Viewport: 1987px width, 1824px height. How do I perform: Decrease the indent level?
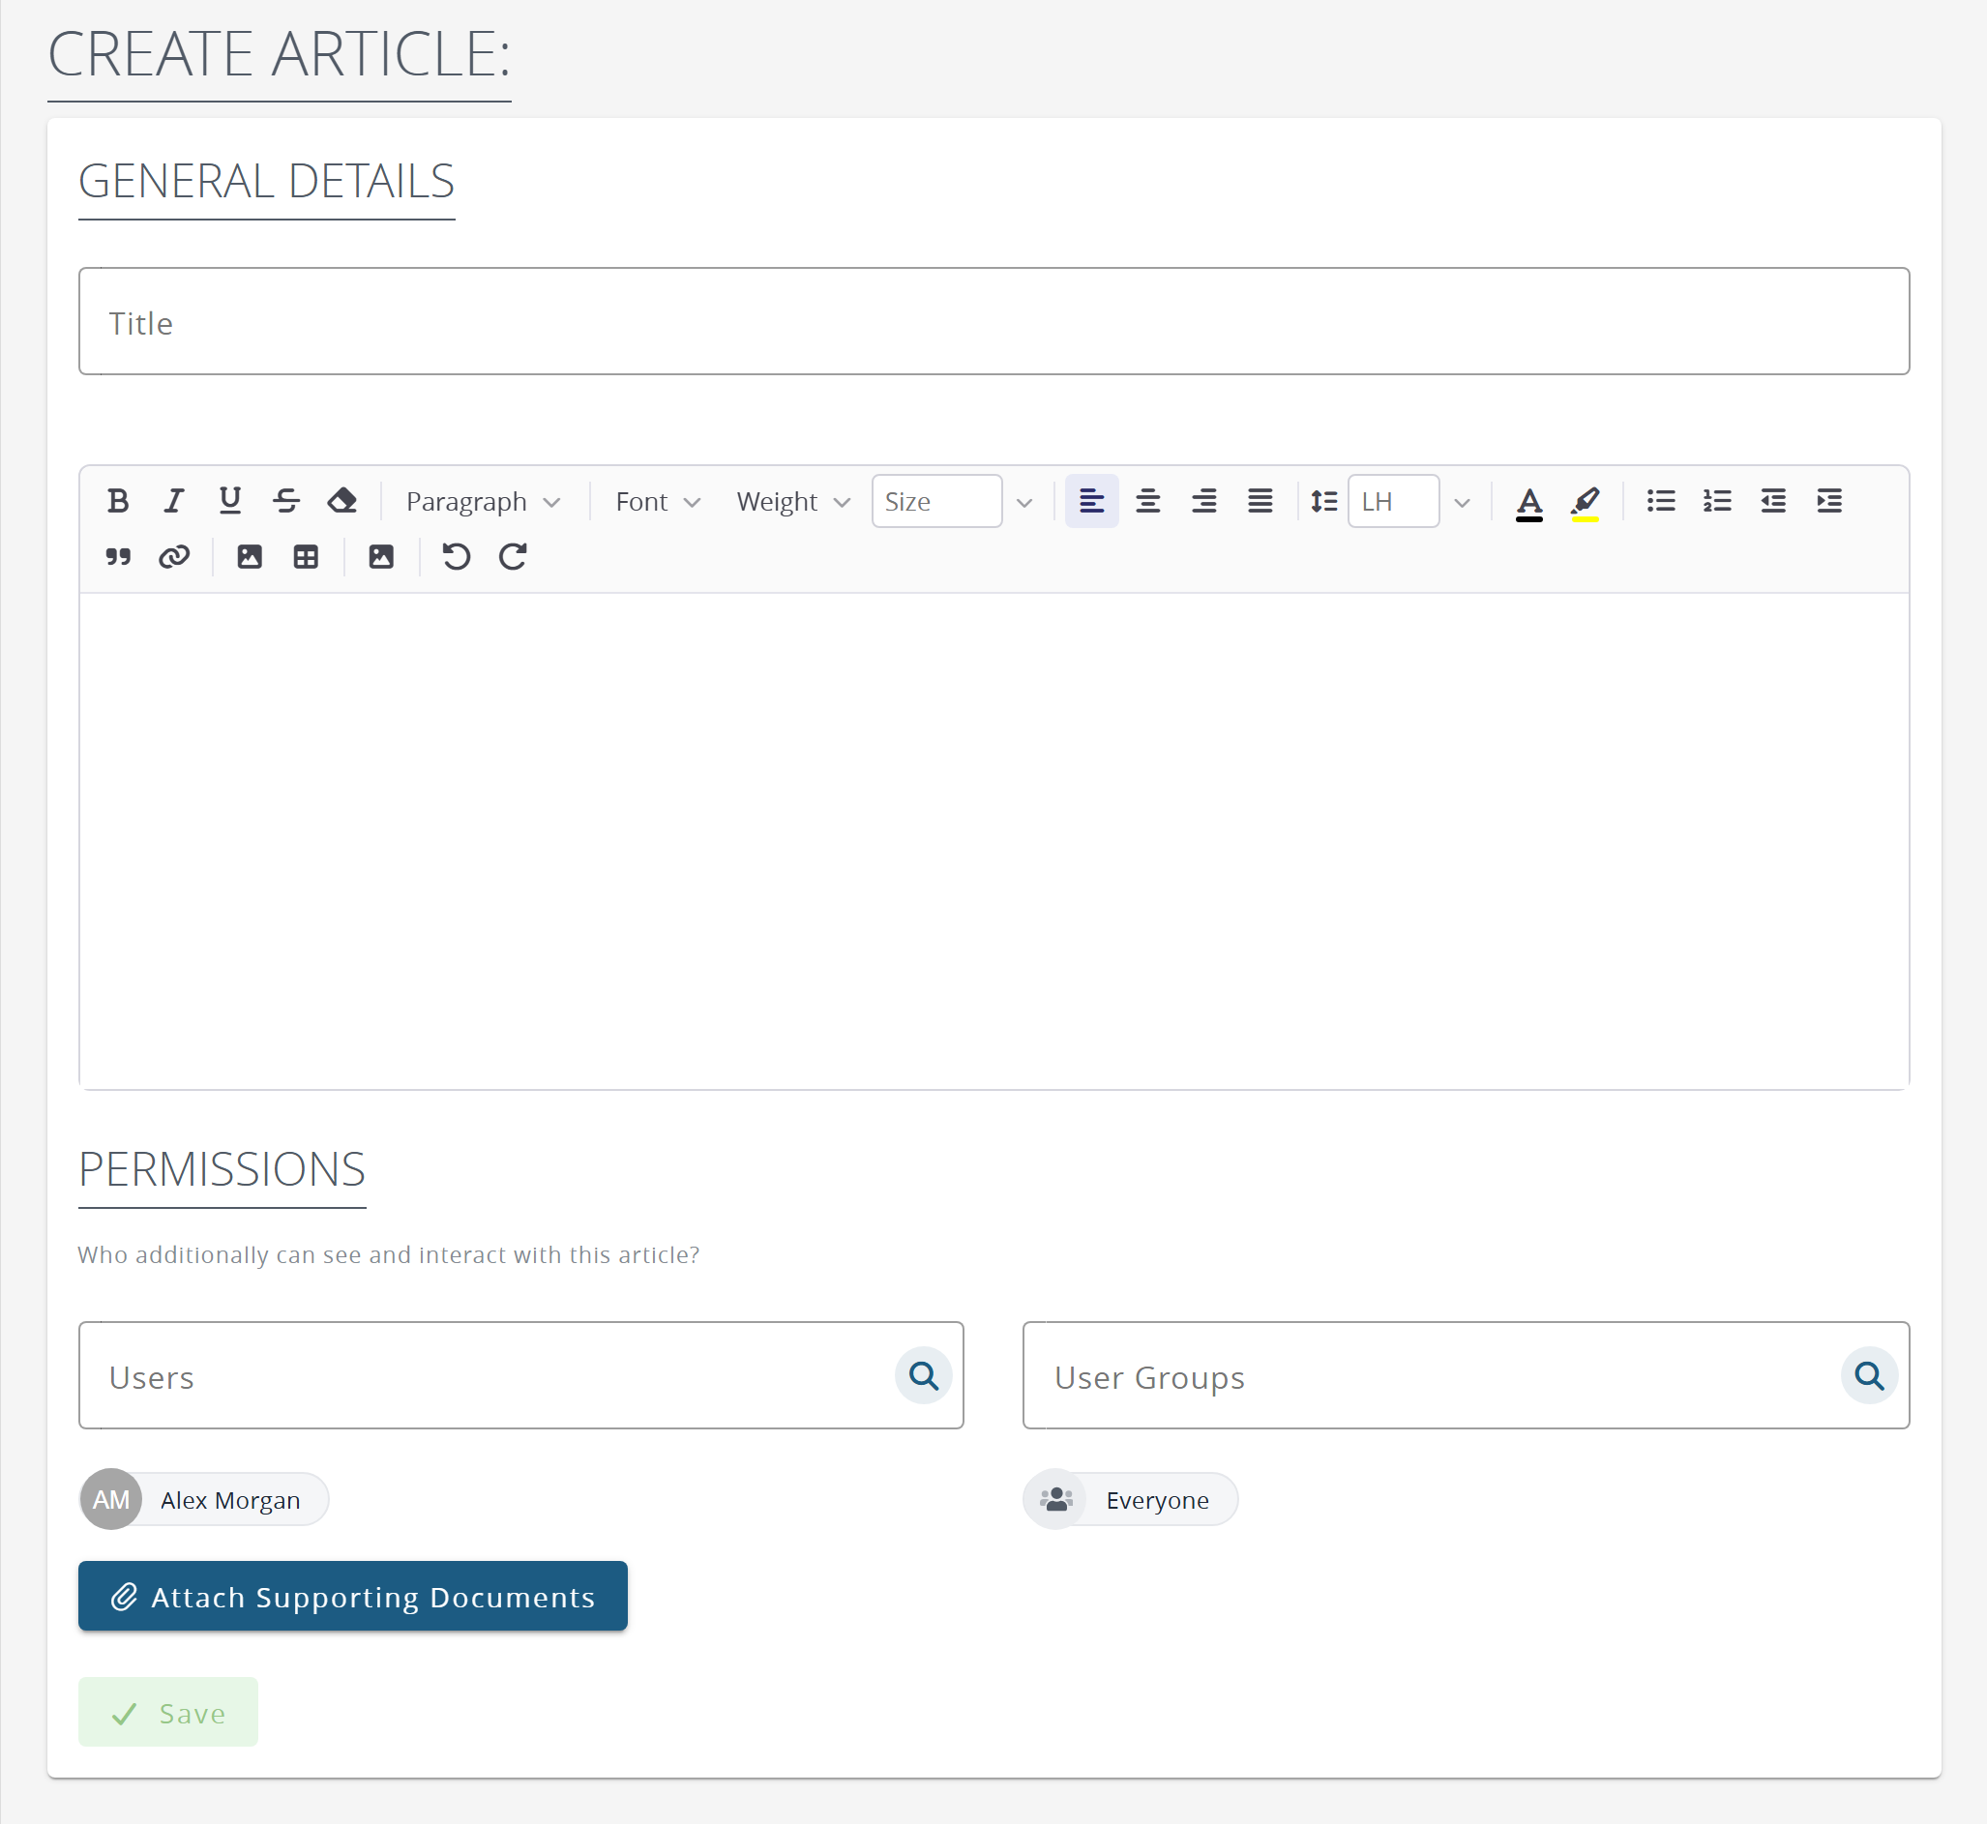coord(1774,501)
